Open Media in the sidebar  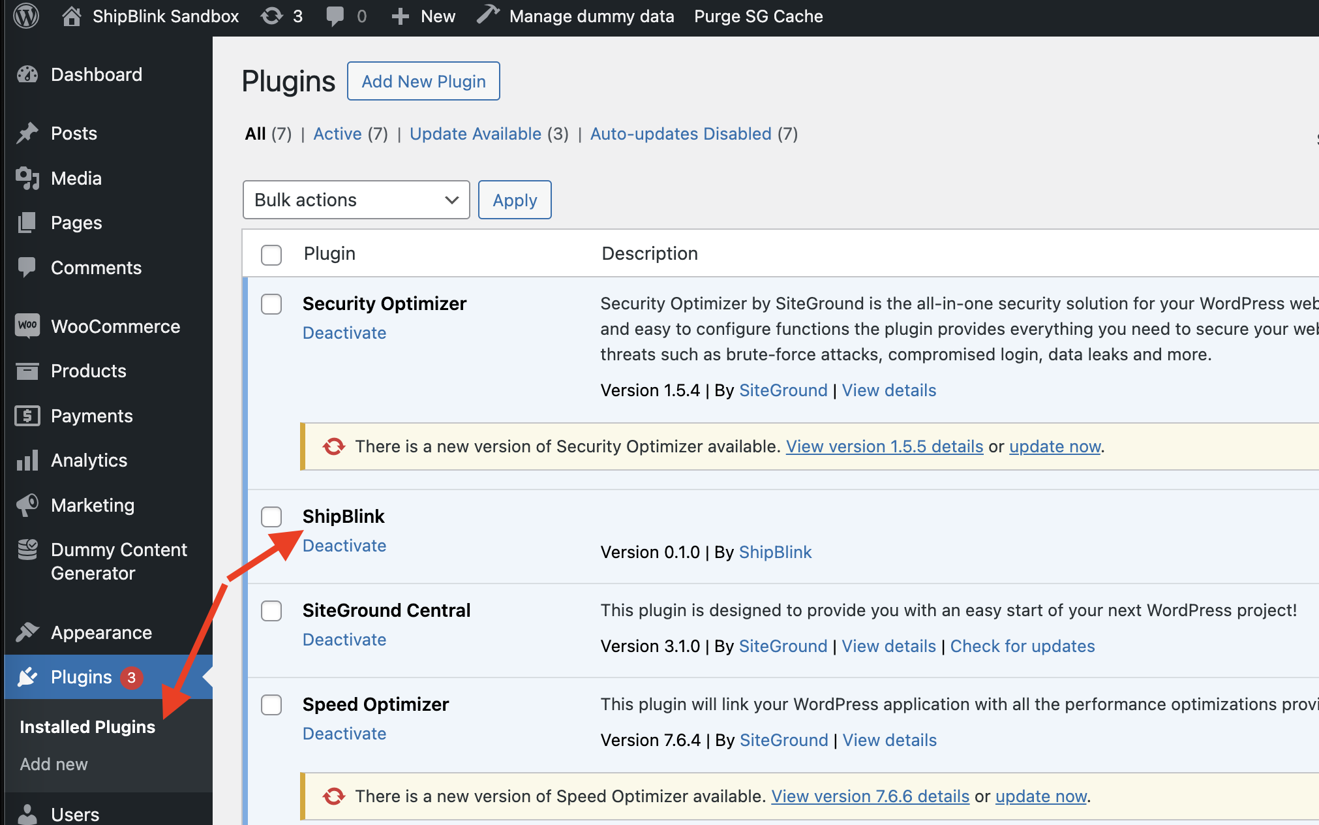point(76,178)
